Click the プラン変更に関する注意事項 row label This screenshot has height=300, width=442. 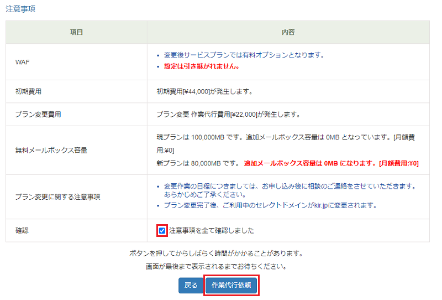click(x=57, y=197)
